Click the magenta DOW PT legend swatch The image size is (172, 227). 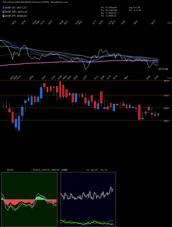[x=3, y=16]
